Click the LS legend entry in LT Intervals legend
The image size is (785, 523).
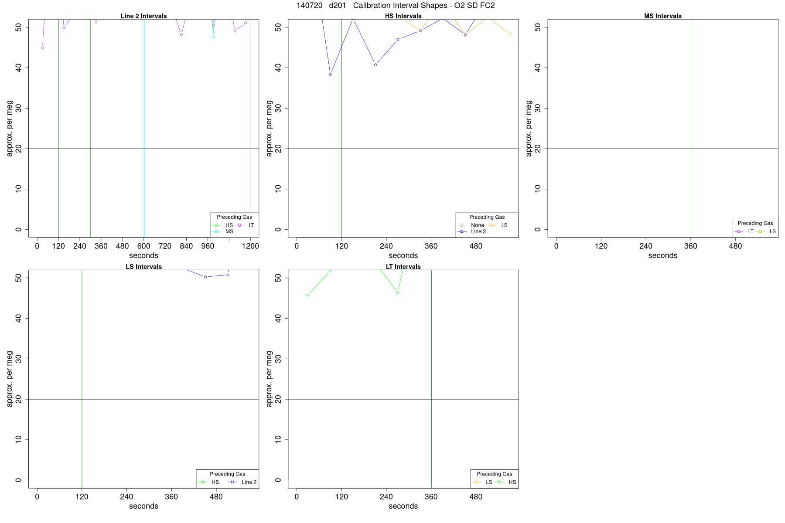(482, 482)
